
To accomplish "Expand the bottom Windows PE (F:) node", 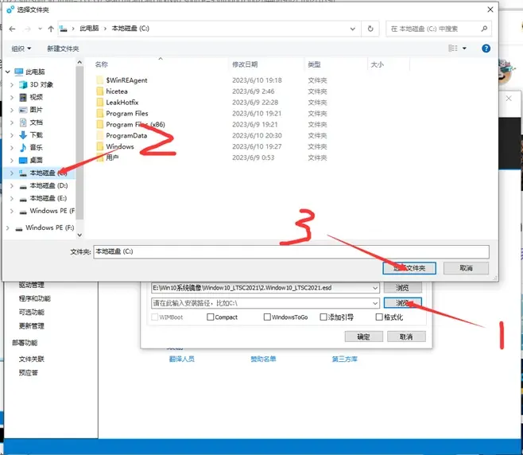I will (x=8, y=227).
